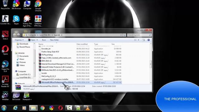Select Videos library in the sidebar
This screenshot has width=199, height=112.
pyautogui.click(x=21, y=65)
